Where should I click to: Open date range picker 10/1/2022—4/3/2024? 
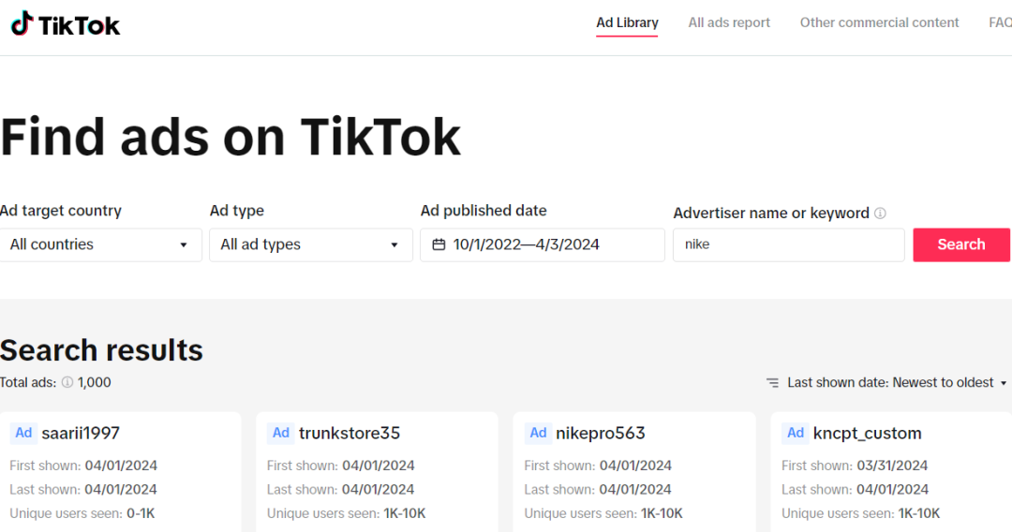(x=543, y=244)
